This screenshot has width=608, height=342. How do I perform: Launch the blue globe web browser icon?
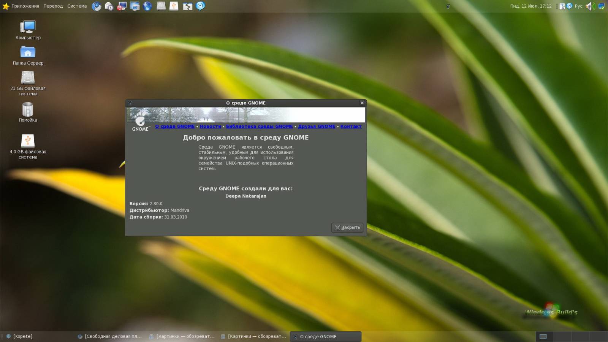click(147, 6)
